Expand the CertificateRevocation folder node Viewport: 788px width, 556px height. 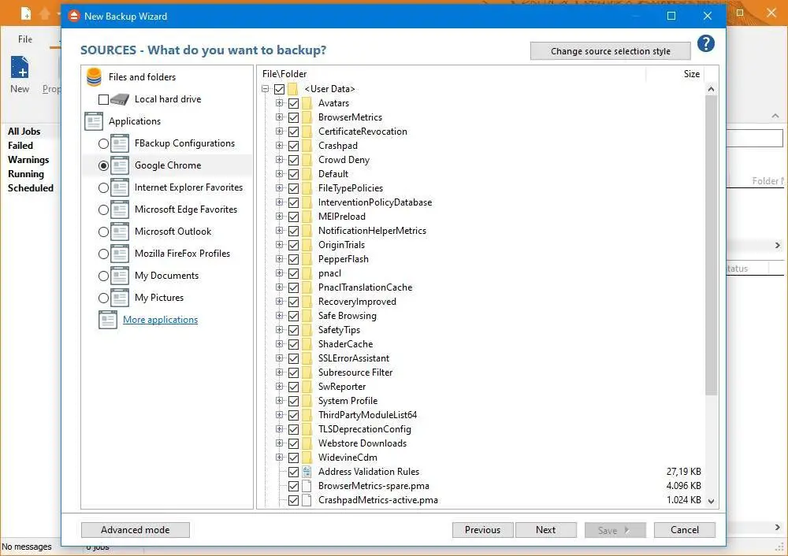[x=280, y=131]
